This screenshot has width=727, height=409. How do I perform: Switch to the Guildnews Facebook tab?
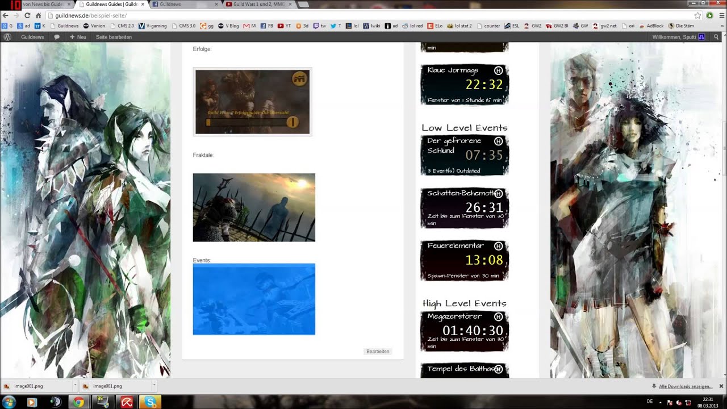184,4
